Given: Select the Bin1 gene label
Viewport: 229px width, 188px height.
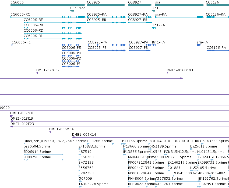Looking at the screenshot, I should click(x=155, y=8).
